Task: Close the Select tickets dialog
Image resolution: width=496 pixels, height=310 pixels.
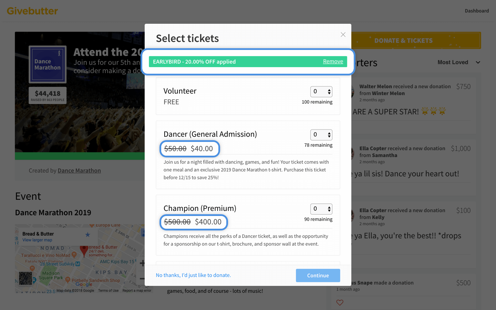Action: click(343, 34)
